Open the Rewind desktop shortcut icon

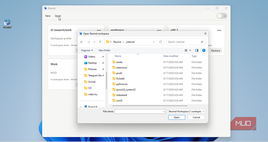coord(7,24)
